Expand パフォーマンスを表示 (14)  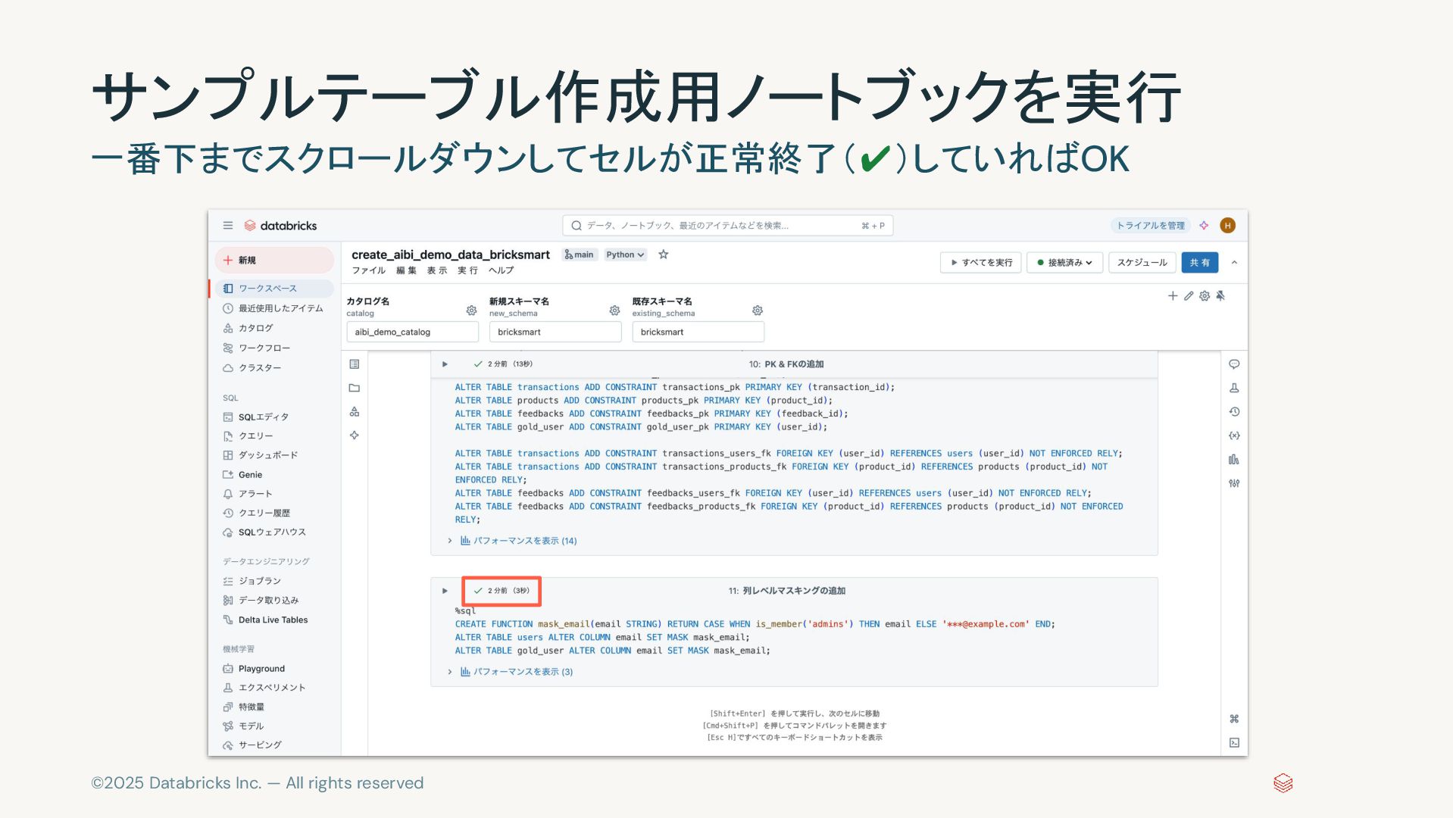pyautogui.click(x=518, y=541)
